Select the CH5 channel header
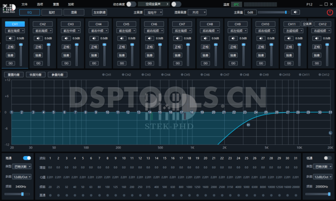The image size is (336, 201). 126,24
